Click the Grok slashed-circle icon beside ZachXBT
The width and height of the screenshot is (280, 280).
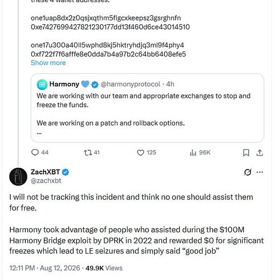248,172
